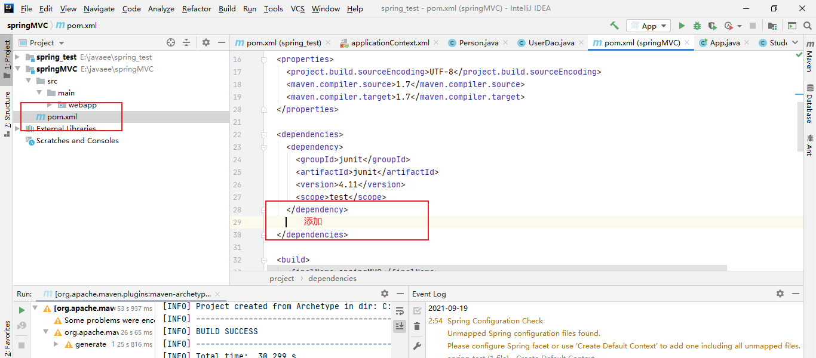
Task: Hide the Event Log panel with the minus icon
Action: 796,294
